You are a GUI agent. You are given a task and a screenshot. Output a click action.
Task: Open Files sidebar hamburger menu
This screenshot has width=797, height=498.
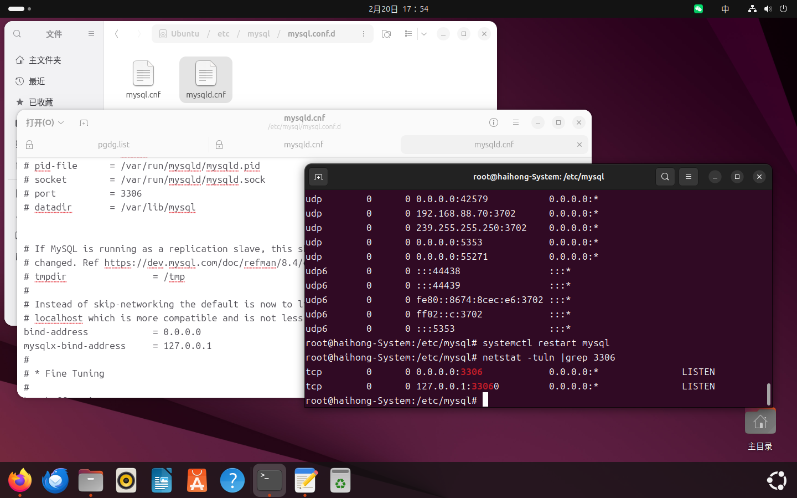(91, 34)
